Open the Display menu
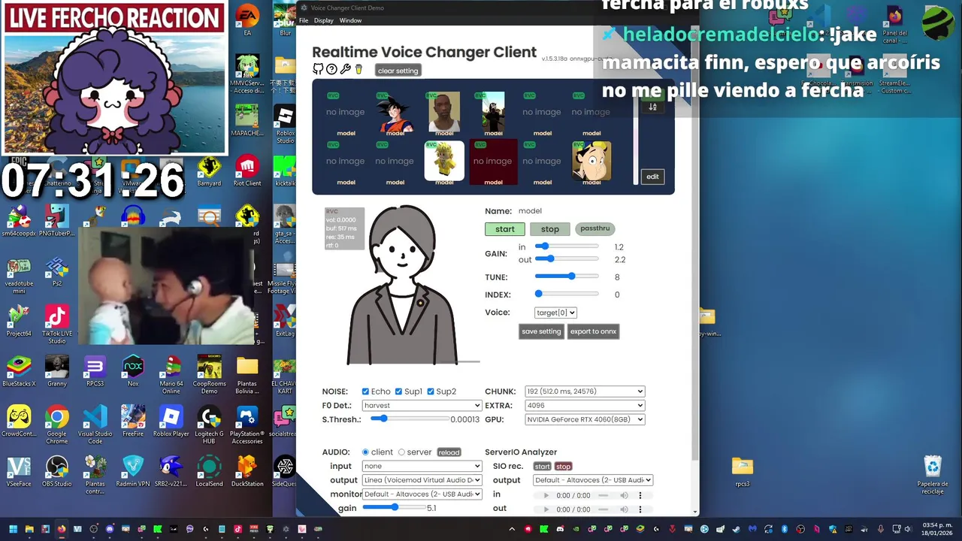The image size is (962, 541). [x=324, y=20]
